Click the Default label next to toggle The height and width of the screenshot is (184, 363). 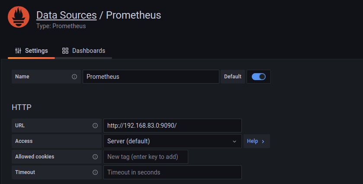[233, 77]
